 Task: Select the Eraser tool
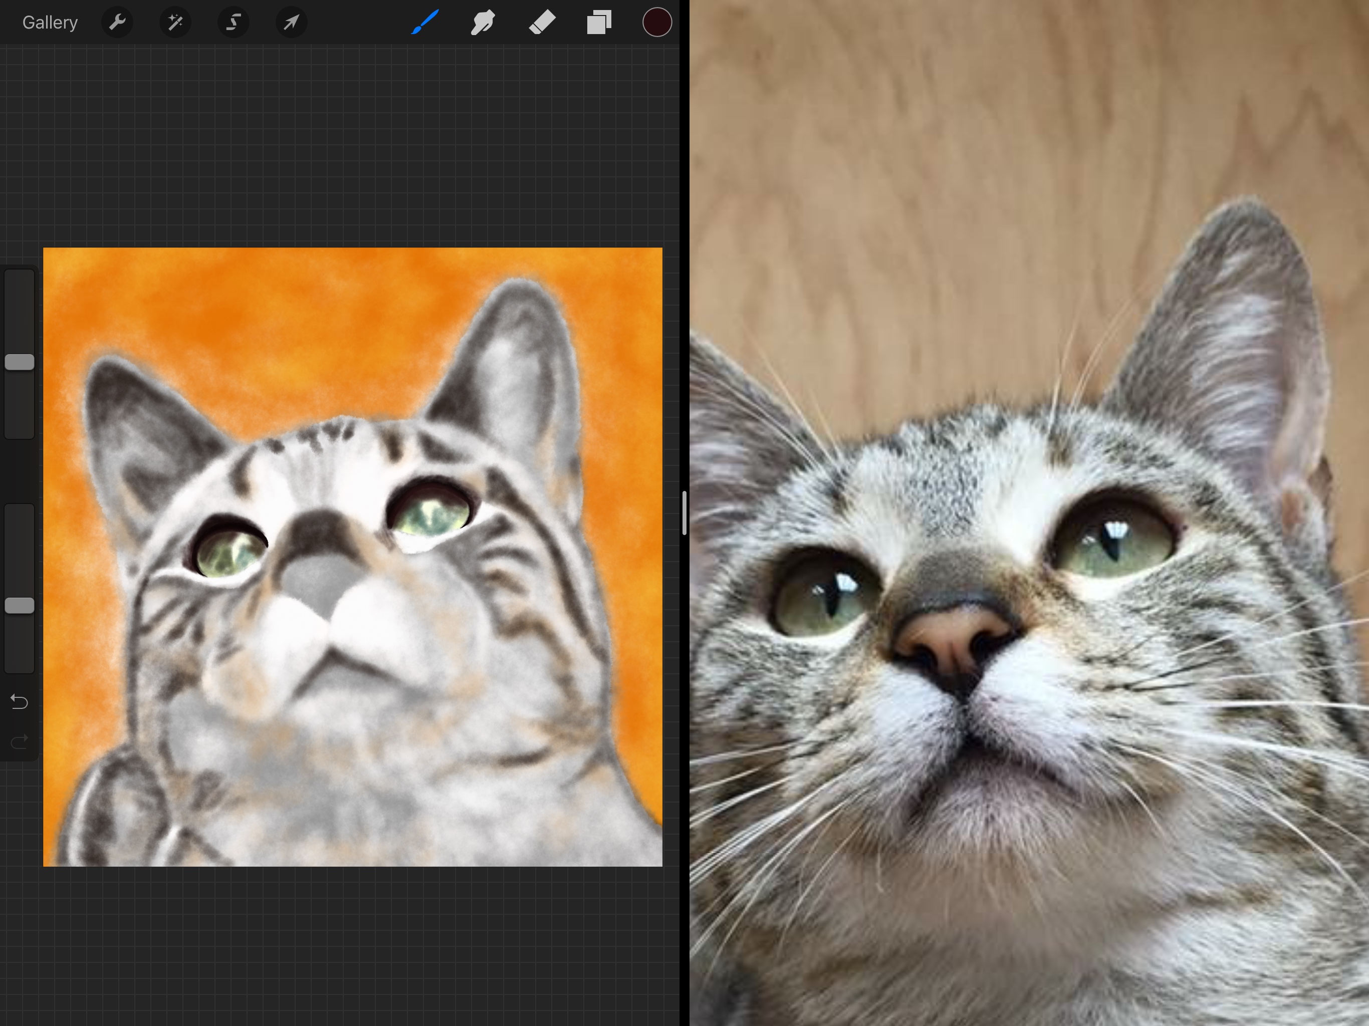(542, 23)
